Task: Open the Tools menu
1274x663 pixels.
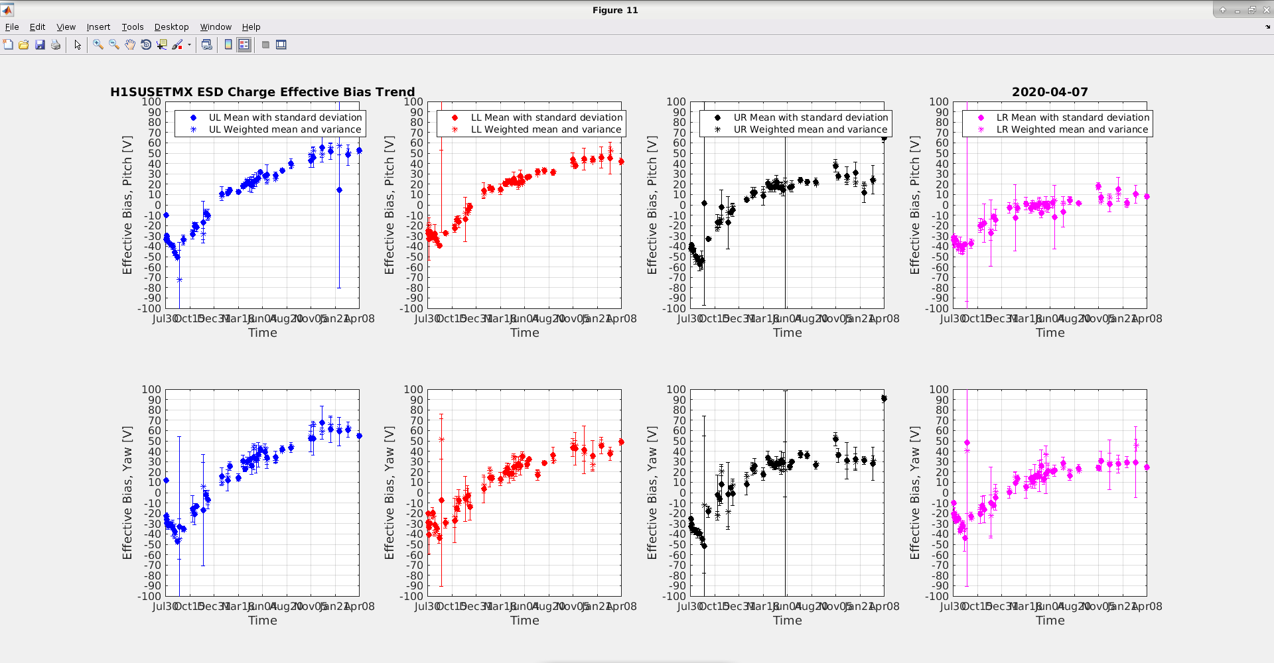Action: [133, 27]
